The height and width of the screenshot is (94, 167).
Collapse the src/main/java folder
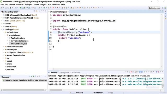[3, 32]
